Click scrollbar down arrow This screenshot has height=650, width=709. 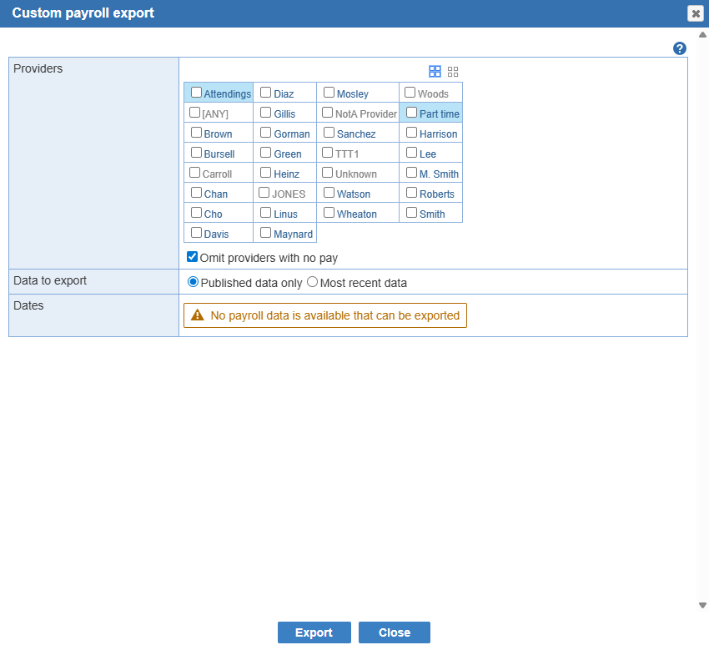(x=702, y=605)
